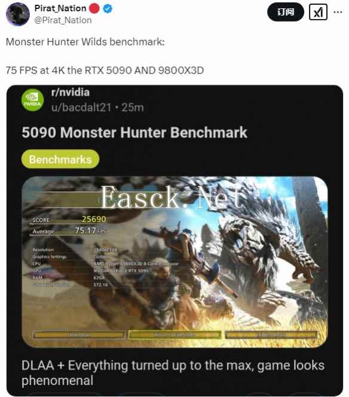Open the u/bacdalt21 user link

(x=81, y=107)
